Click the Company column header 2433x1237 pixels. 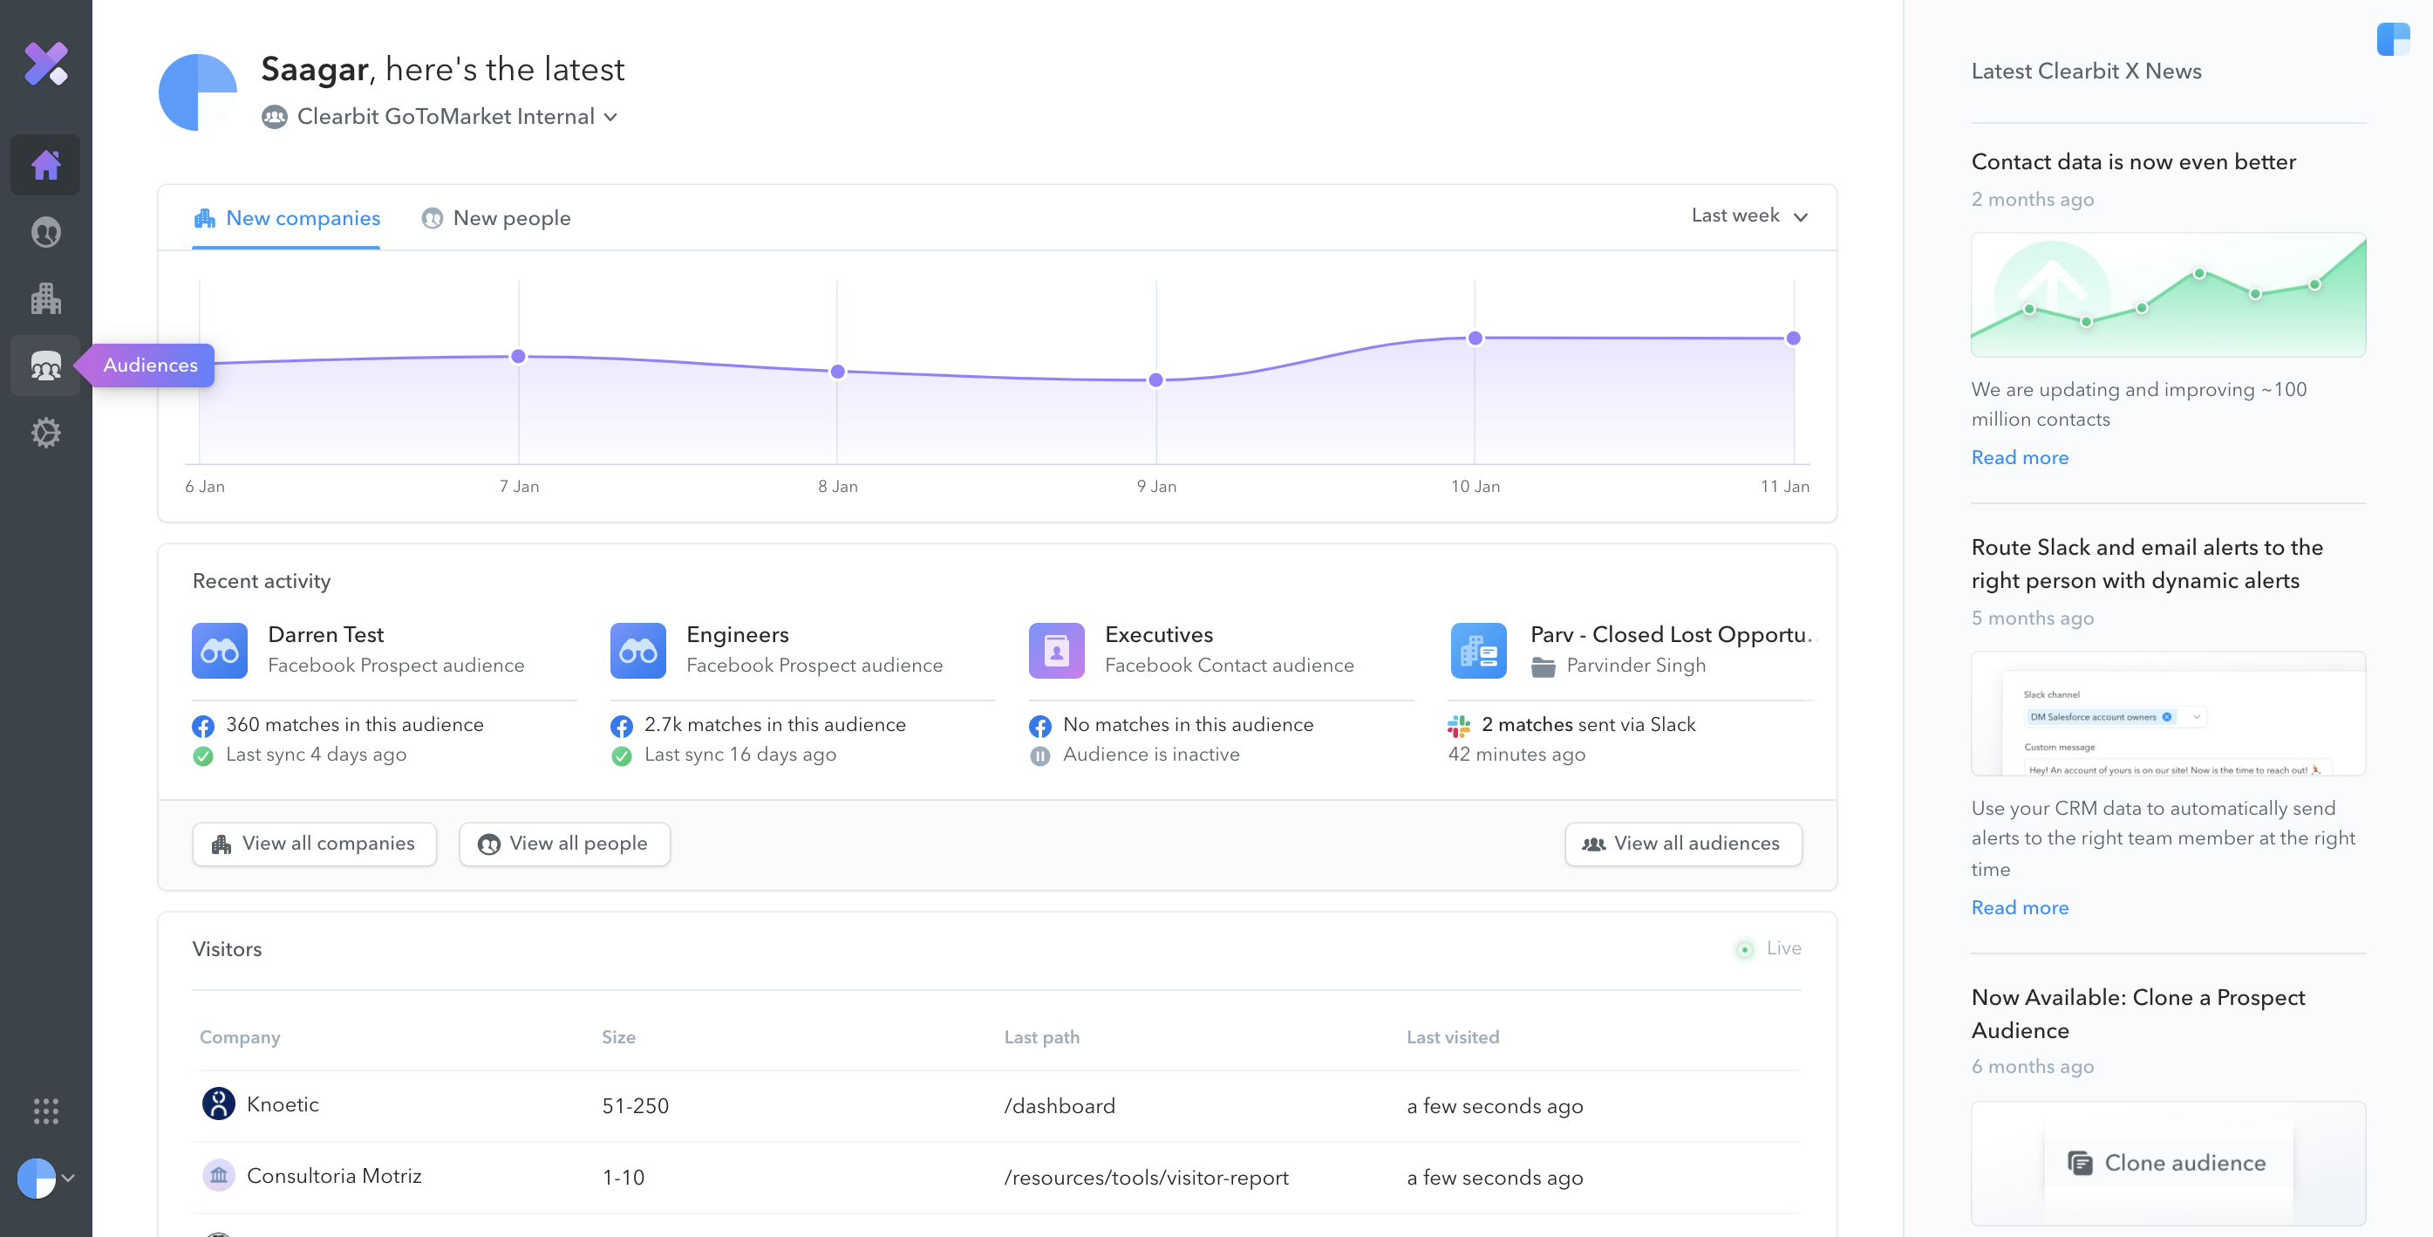pos(239,1036)
